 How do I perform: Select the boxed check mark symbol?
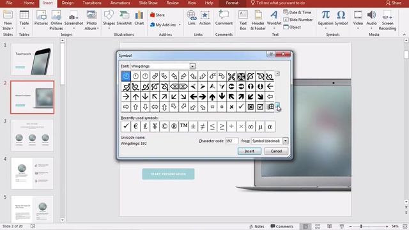(x=260, y=107)
